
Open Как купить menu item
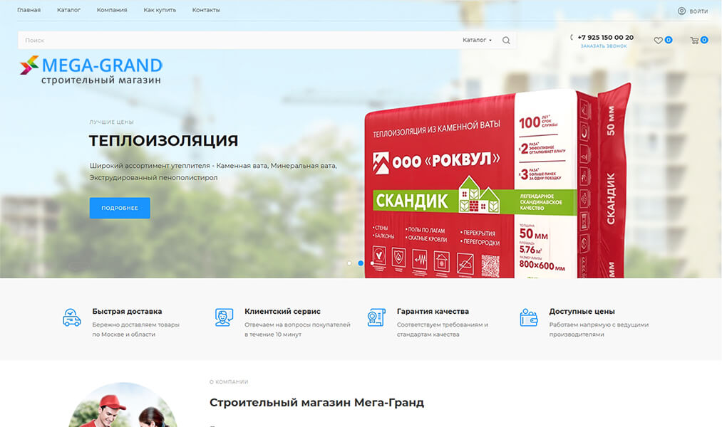click(x=160, y=10)
